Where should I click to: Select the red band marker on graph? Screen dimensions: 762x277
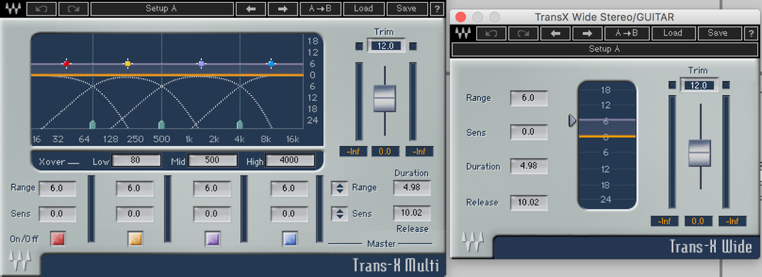click(x=65, y=63)
